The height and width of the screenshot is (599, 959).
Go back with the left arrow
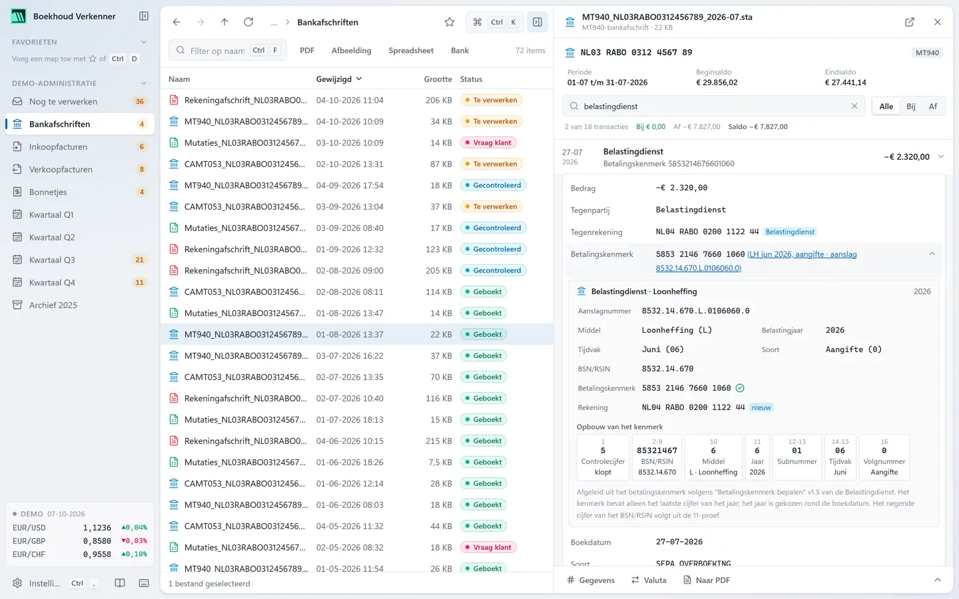click(176, 22)
